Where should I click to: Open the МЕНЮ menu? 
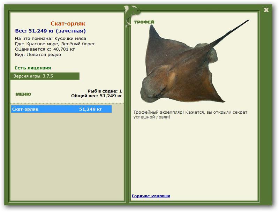click(23, 94)
